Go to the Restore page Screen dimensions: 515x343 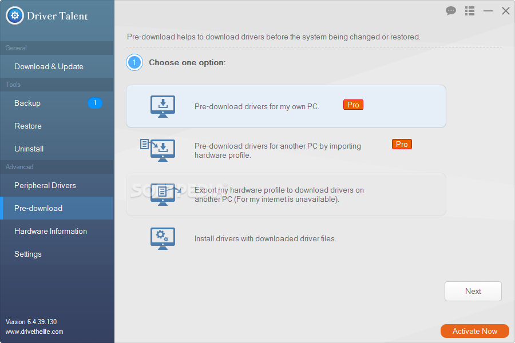coord(57,126)
